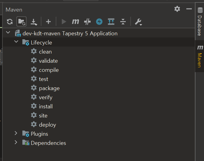
Task: Select the clean lifecycle phase
Action: tap(45, 52)
